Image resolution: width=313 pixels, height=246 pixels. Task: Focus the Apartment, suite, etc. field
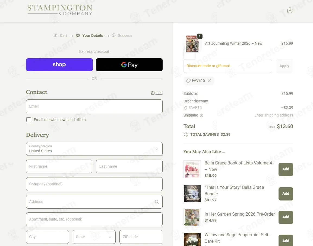[94, 219]
